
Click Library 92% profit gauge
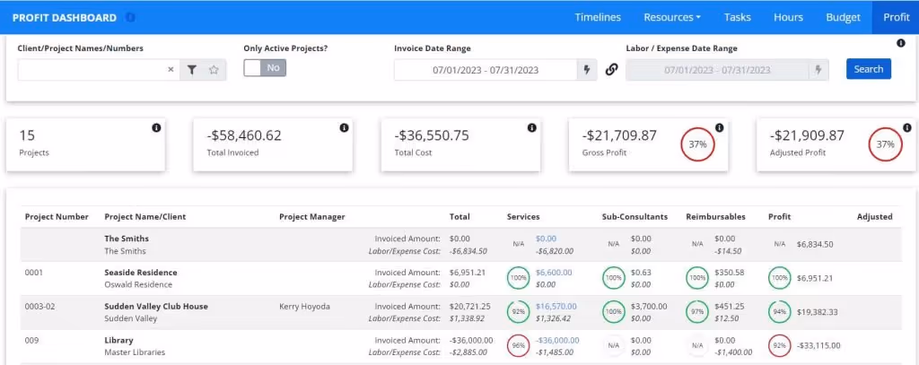tap(780, 346)
